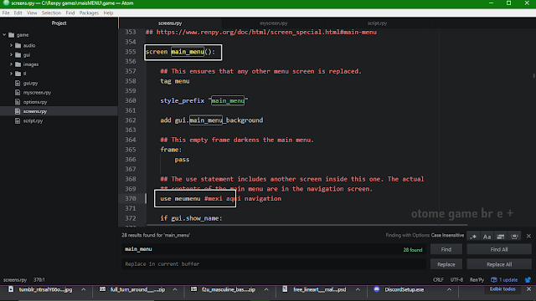Open the File menu
Screen dimensions: 536x301
point(6,13)
